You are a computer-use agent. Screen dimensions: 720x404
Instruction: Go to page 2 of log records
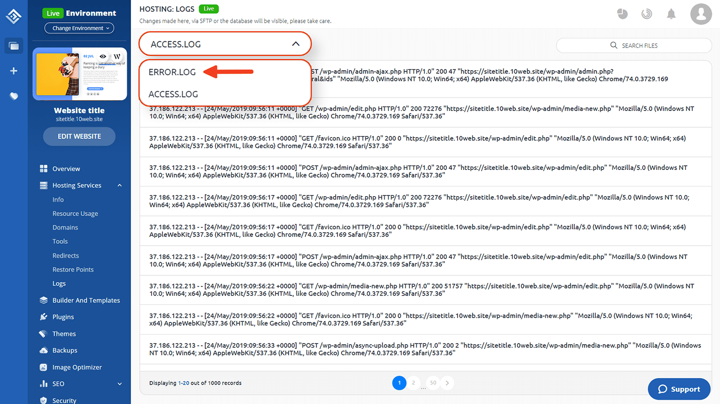click(413, 383)
